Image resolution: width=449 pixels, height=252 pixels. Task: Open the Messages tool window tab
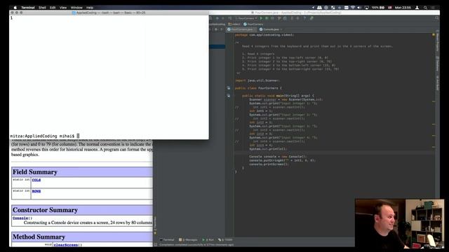[x=188, y=239]
